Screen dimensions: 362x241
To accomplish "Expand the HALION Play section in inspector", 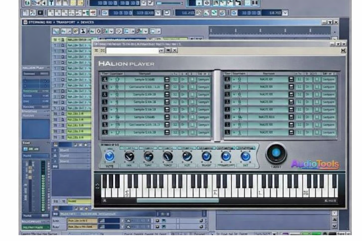I will (x=48, y=68).
